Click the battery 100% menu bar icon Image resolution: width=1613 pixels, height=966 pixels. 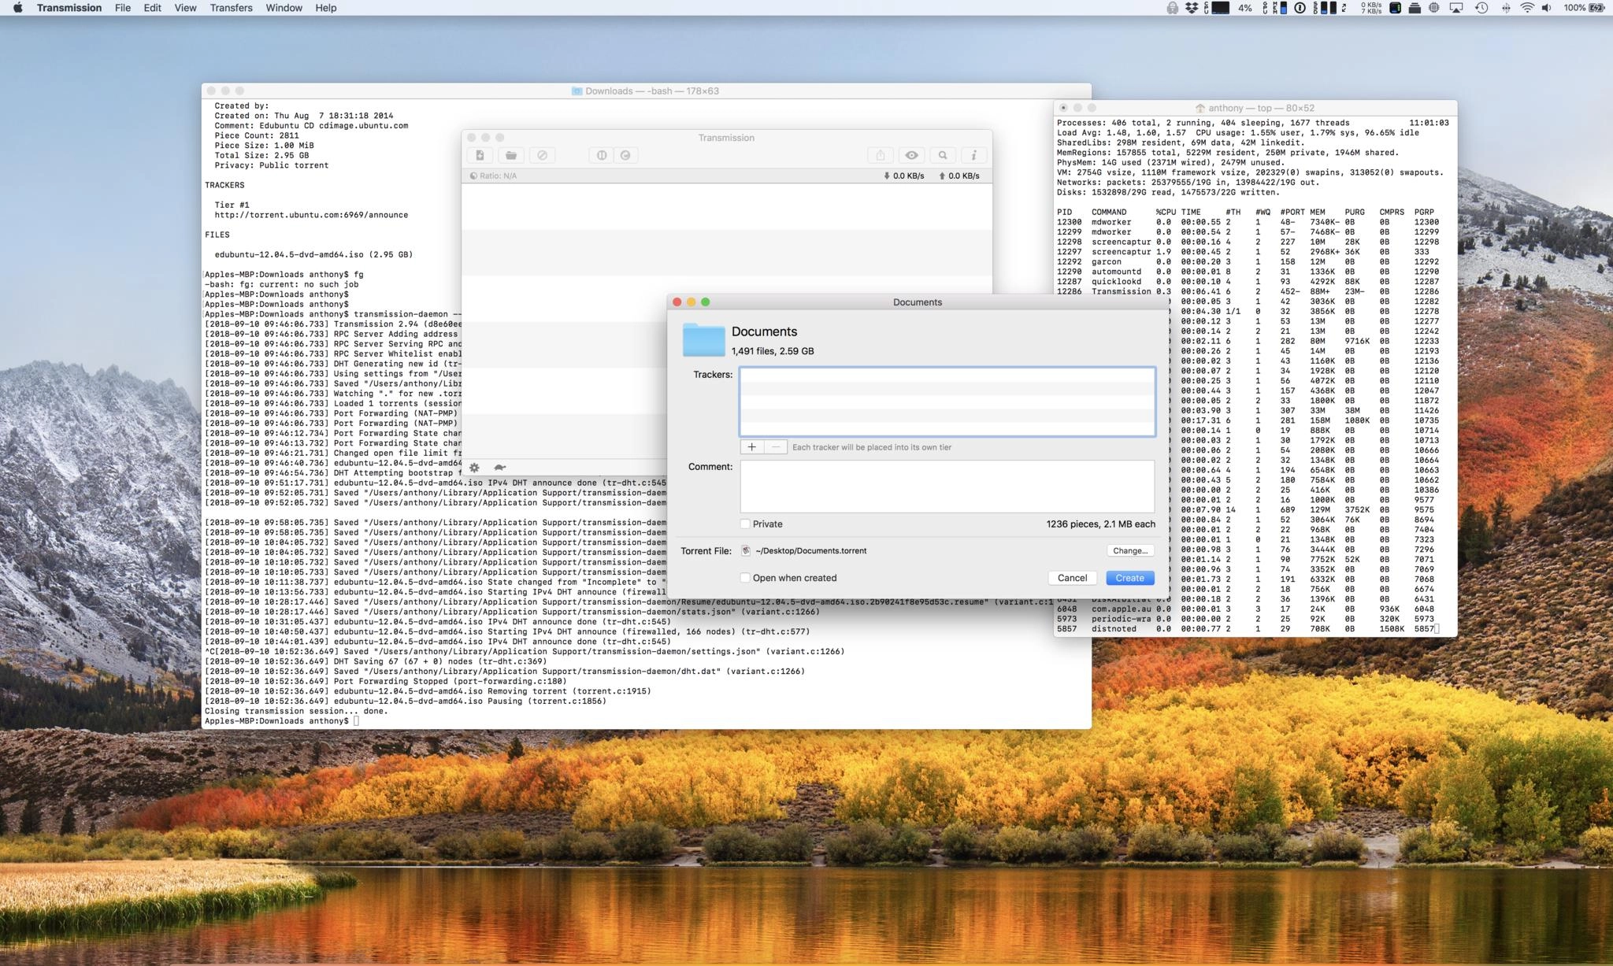(x=1584, y=8)
